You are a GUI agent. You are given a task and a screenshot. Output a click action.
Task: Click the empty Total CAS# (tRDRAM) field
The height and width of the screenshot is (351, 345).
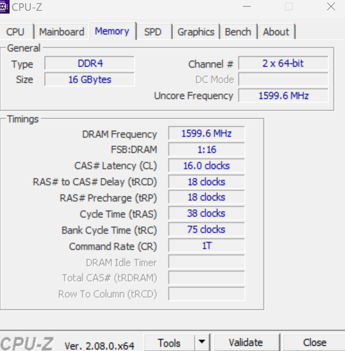(x=207, y=278)
